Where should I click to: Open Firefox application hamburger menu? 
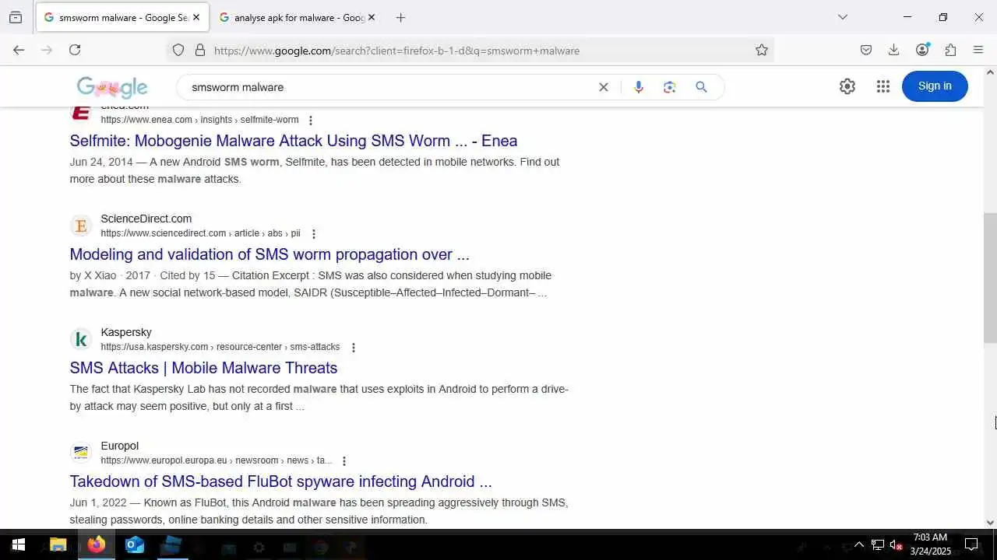978,50
